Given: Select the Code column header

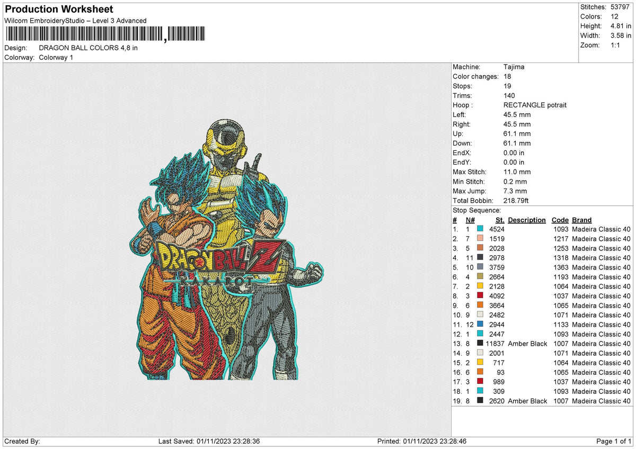Looking at the screenshot, I should tap(560, 220).
